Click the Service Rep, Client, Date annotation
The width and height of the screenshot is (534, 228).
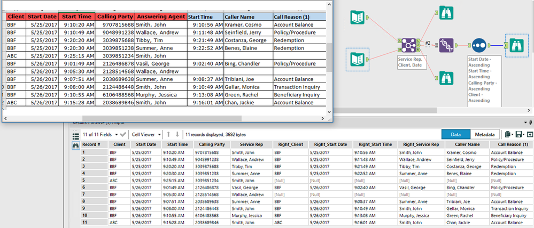412,62
